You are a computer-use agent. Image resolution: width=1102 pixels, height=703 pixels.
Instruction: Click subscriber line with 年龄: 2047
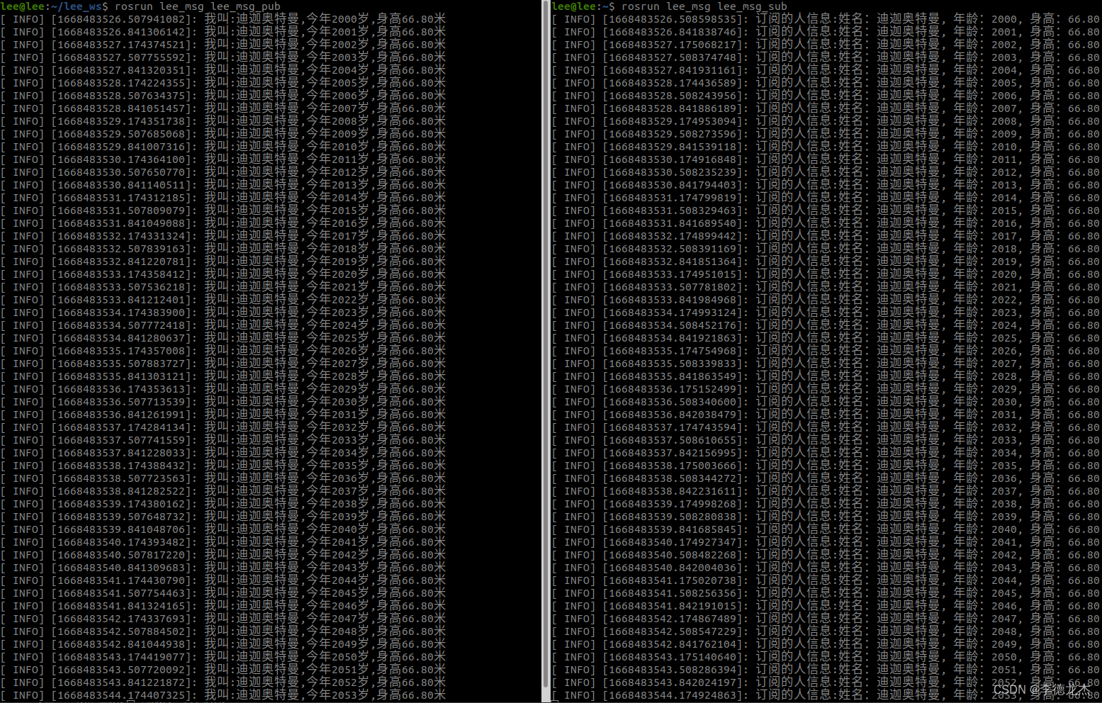tap(826, 619)
